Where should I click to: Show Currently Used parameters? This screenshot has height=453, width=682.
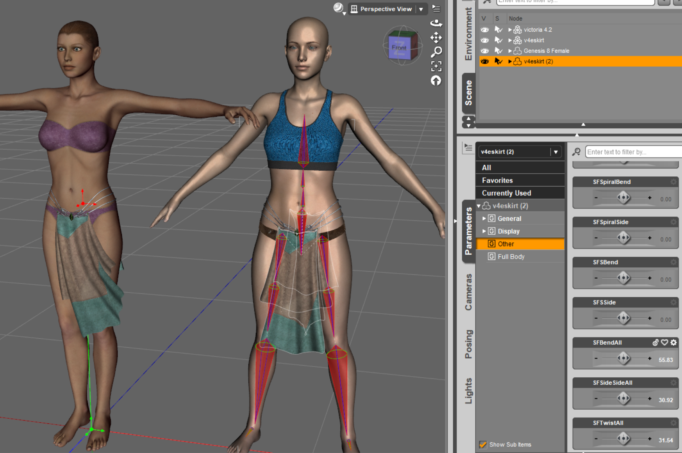[x=506, y=193]
